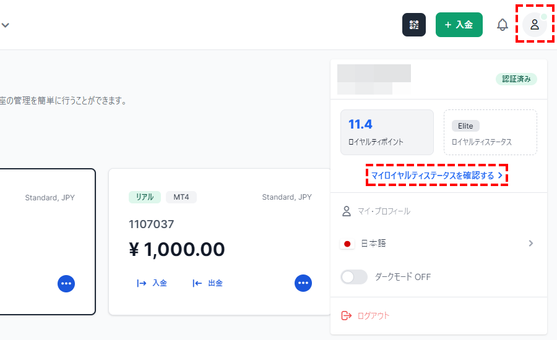
Task: Open the notifications bell
Action: pyautogui.click(x=503, y=25)
